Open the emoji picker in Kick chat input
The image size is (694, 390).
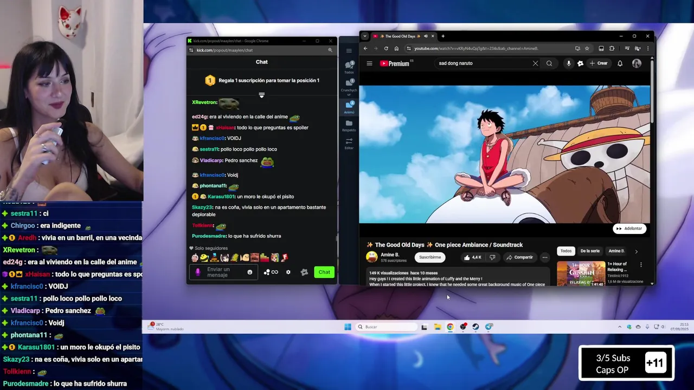(250, 272)
